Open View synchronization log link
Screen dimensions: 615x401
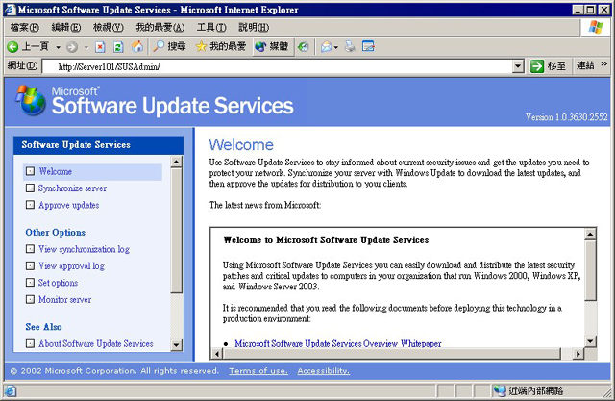[84, 249]
